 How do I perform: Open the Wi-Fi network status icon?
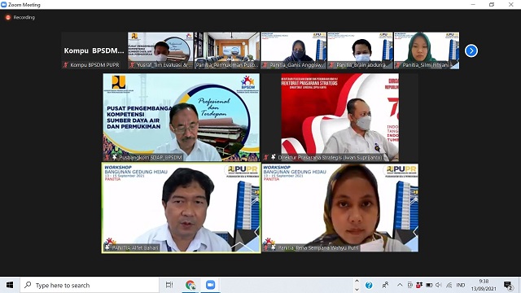(449, 285)
